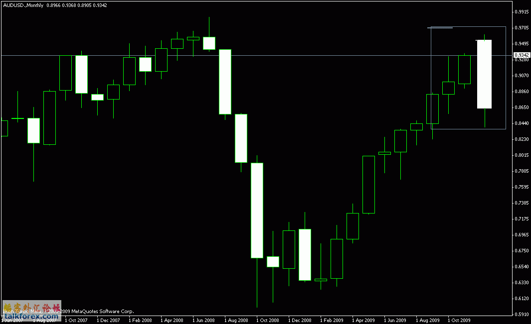Click the 1 Feb 2009 date label

click(332, 321)
